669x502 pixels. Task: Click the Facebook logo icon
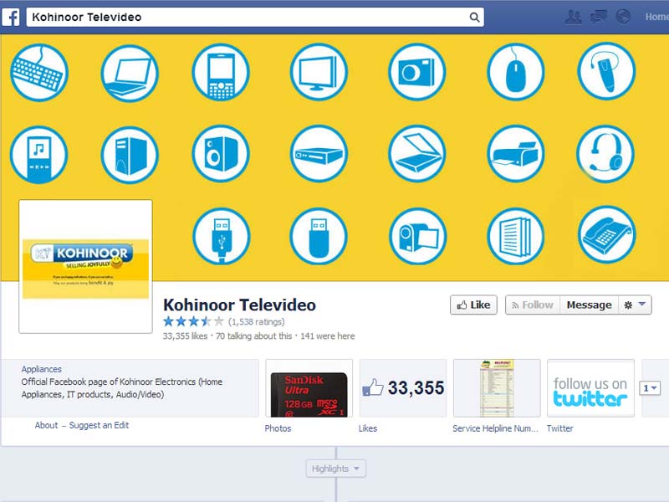(x=11, y=17)
